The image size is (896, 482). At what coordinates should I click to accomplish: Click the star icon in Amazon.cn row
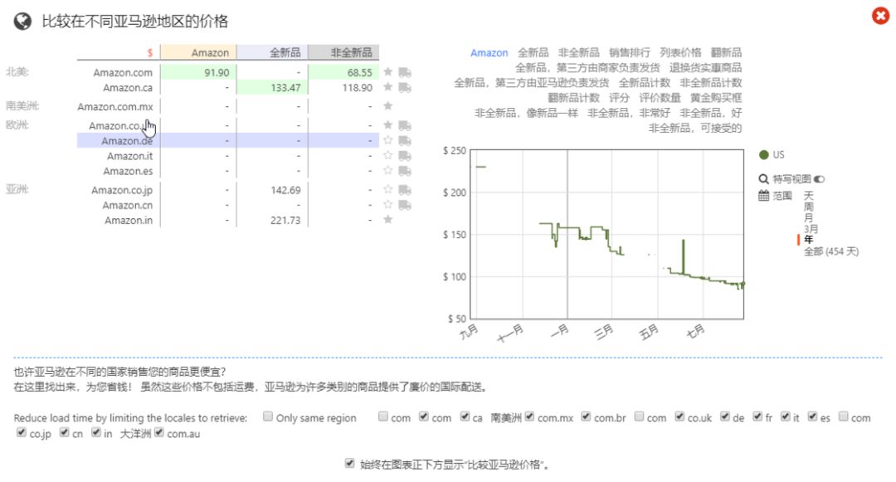tap(388, 204)
